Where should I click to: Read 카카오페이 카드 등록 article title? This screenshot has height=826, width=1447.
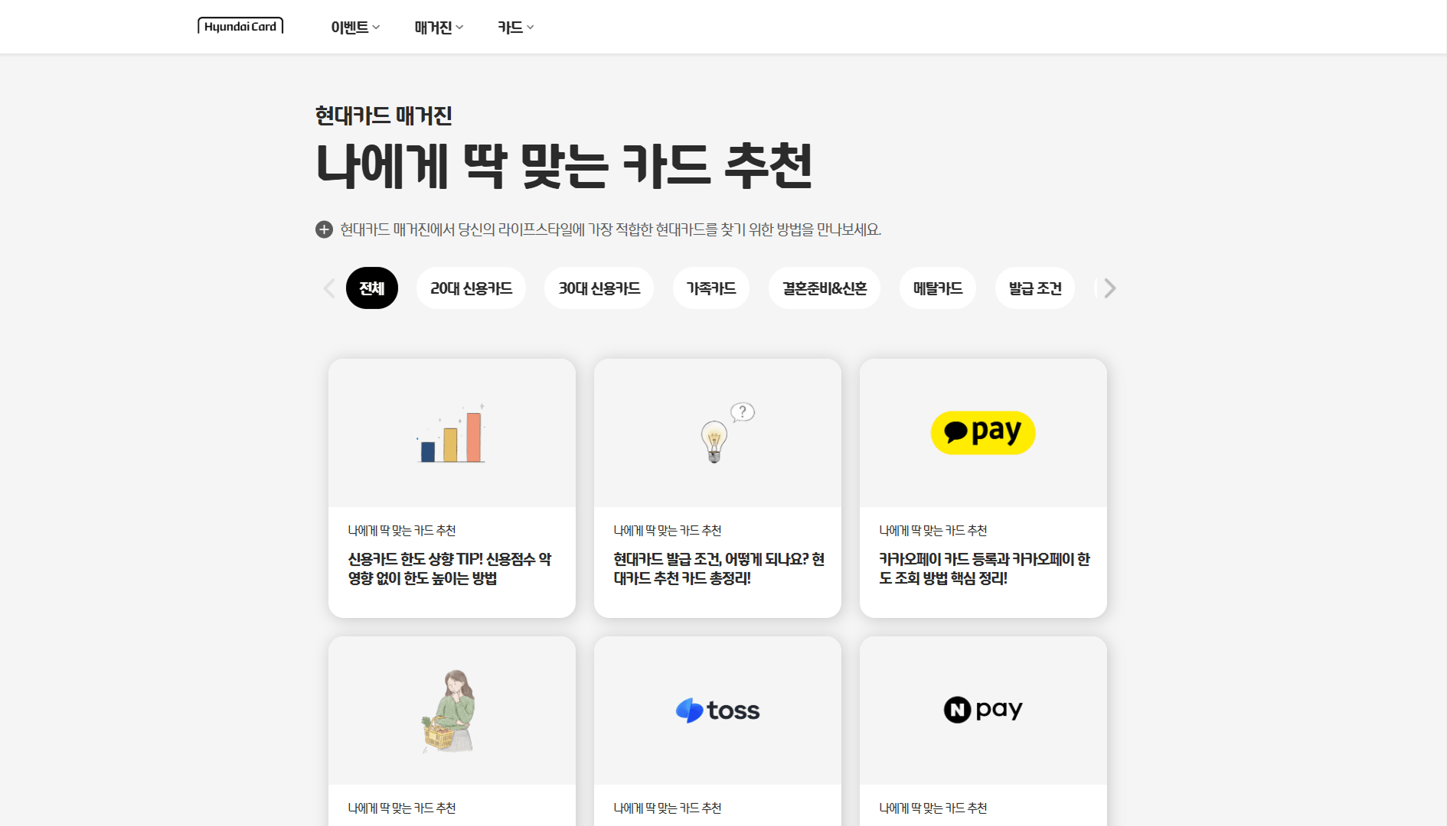tap(985, 569)
